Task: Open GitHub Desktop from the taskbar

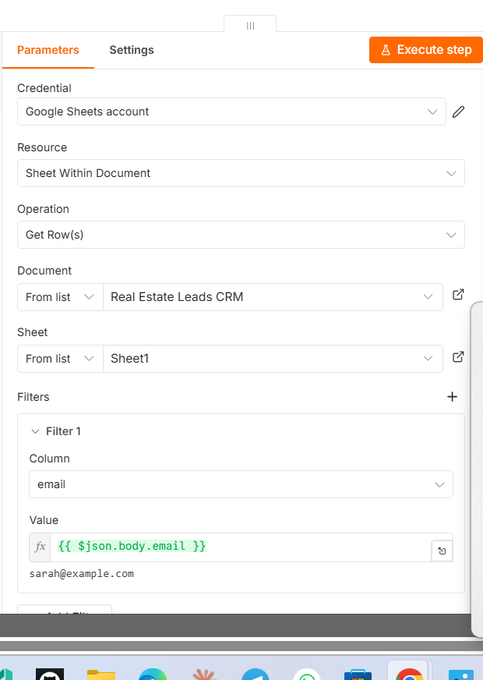Action: [x=50, y=674]
